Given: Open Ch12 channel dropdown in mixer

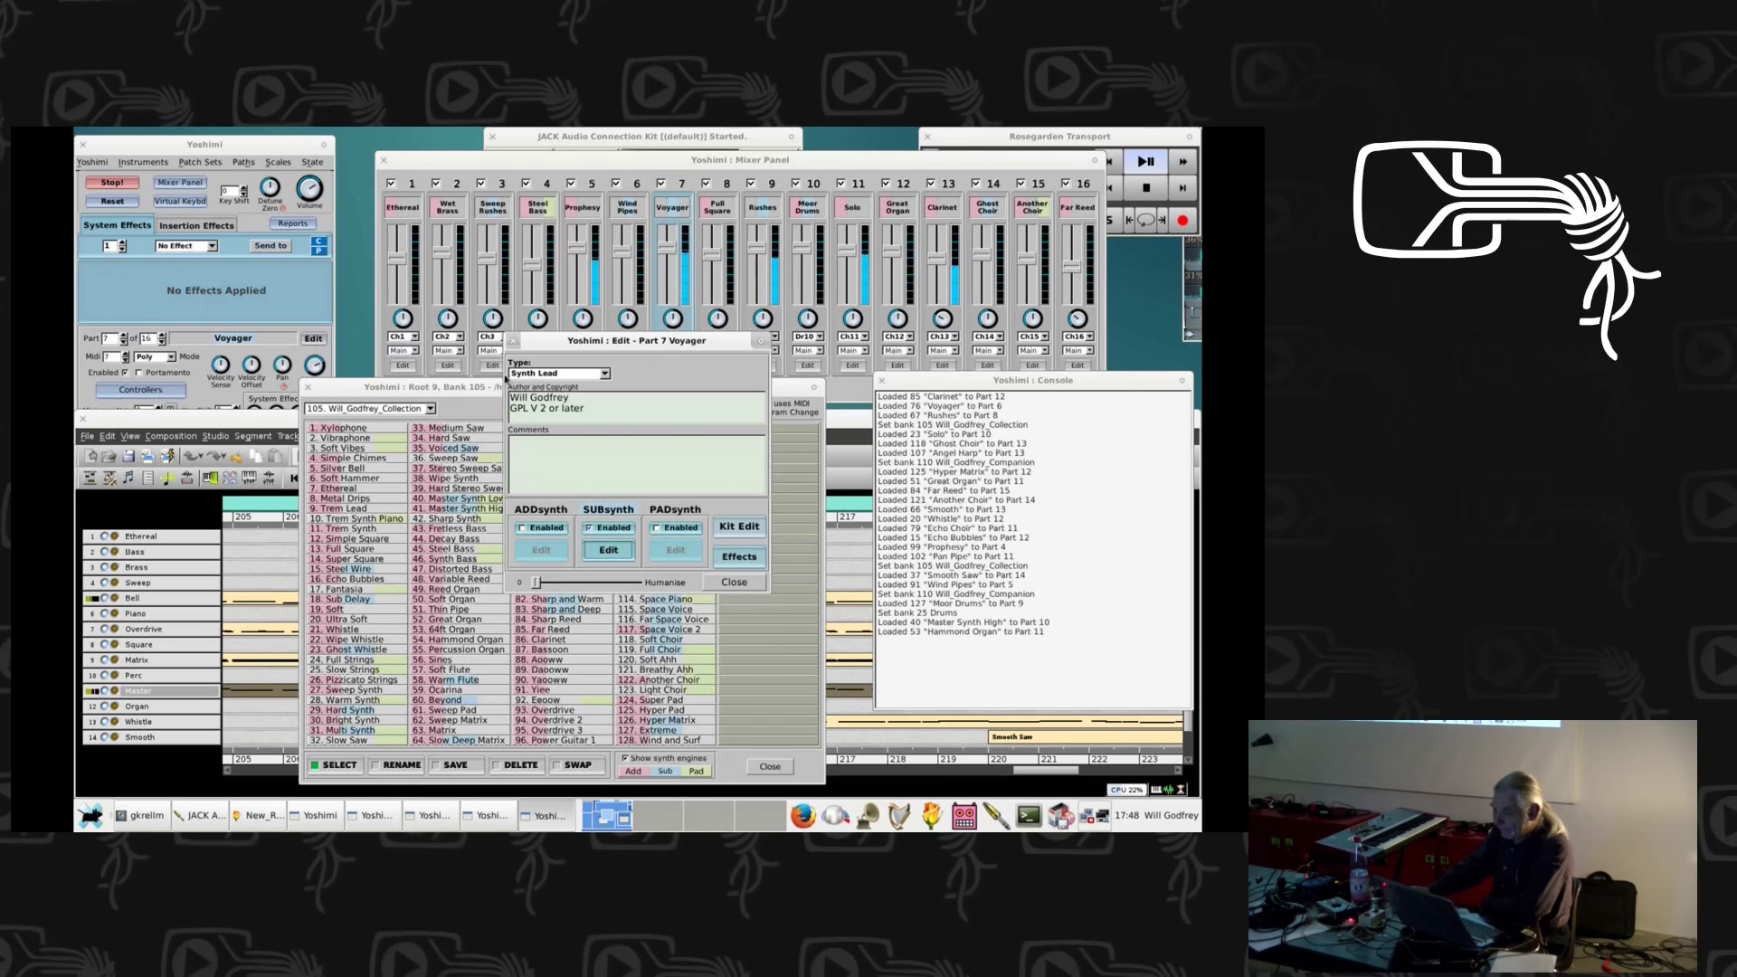Looking at the screenshot, I should pos(897,337).
